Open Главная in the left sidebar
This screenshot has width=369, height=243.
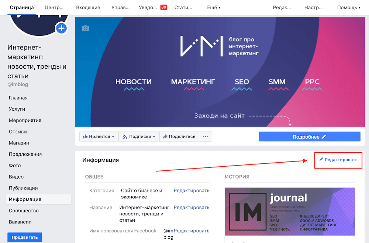pos(18,98)
